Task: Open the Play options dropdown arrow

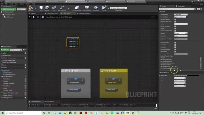Action: click(108, 9)
